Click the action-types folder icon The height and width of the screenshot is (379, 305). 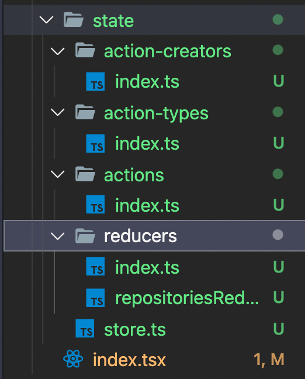pos(85,112)
